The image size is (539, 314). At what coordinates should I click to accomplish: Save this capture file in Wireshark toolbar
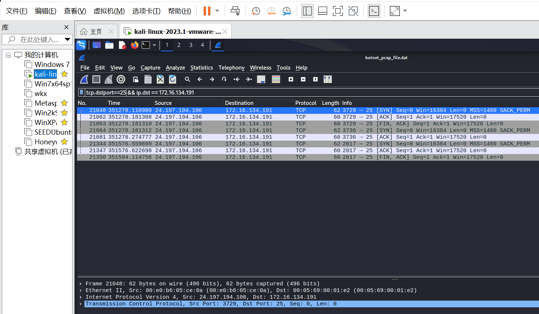click(148, 79)
